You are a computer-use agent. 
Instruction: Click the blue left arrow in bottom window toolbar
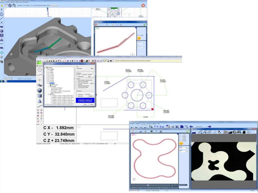pos(191,127)
